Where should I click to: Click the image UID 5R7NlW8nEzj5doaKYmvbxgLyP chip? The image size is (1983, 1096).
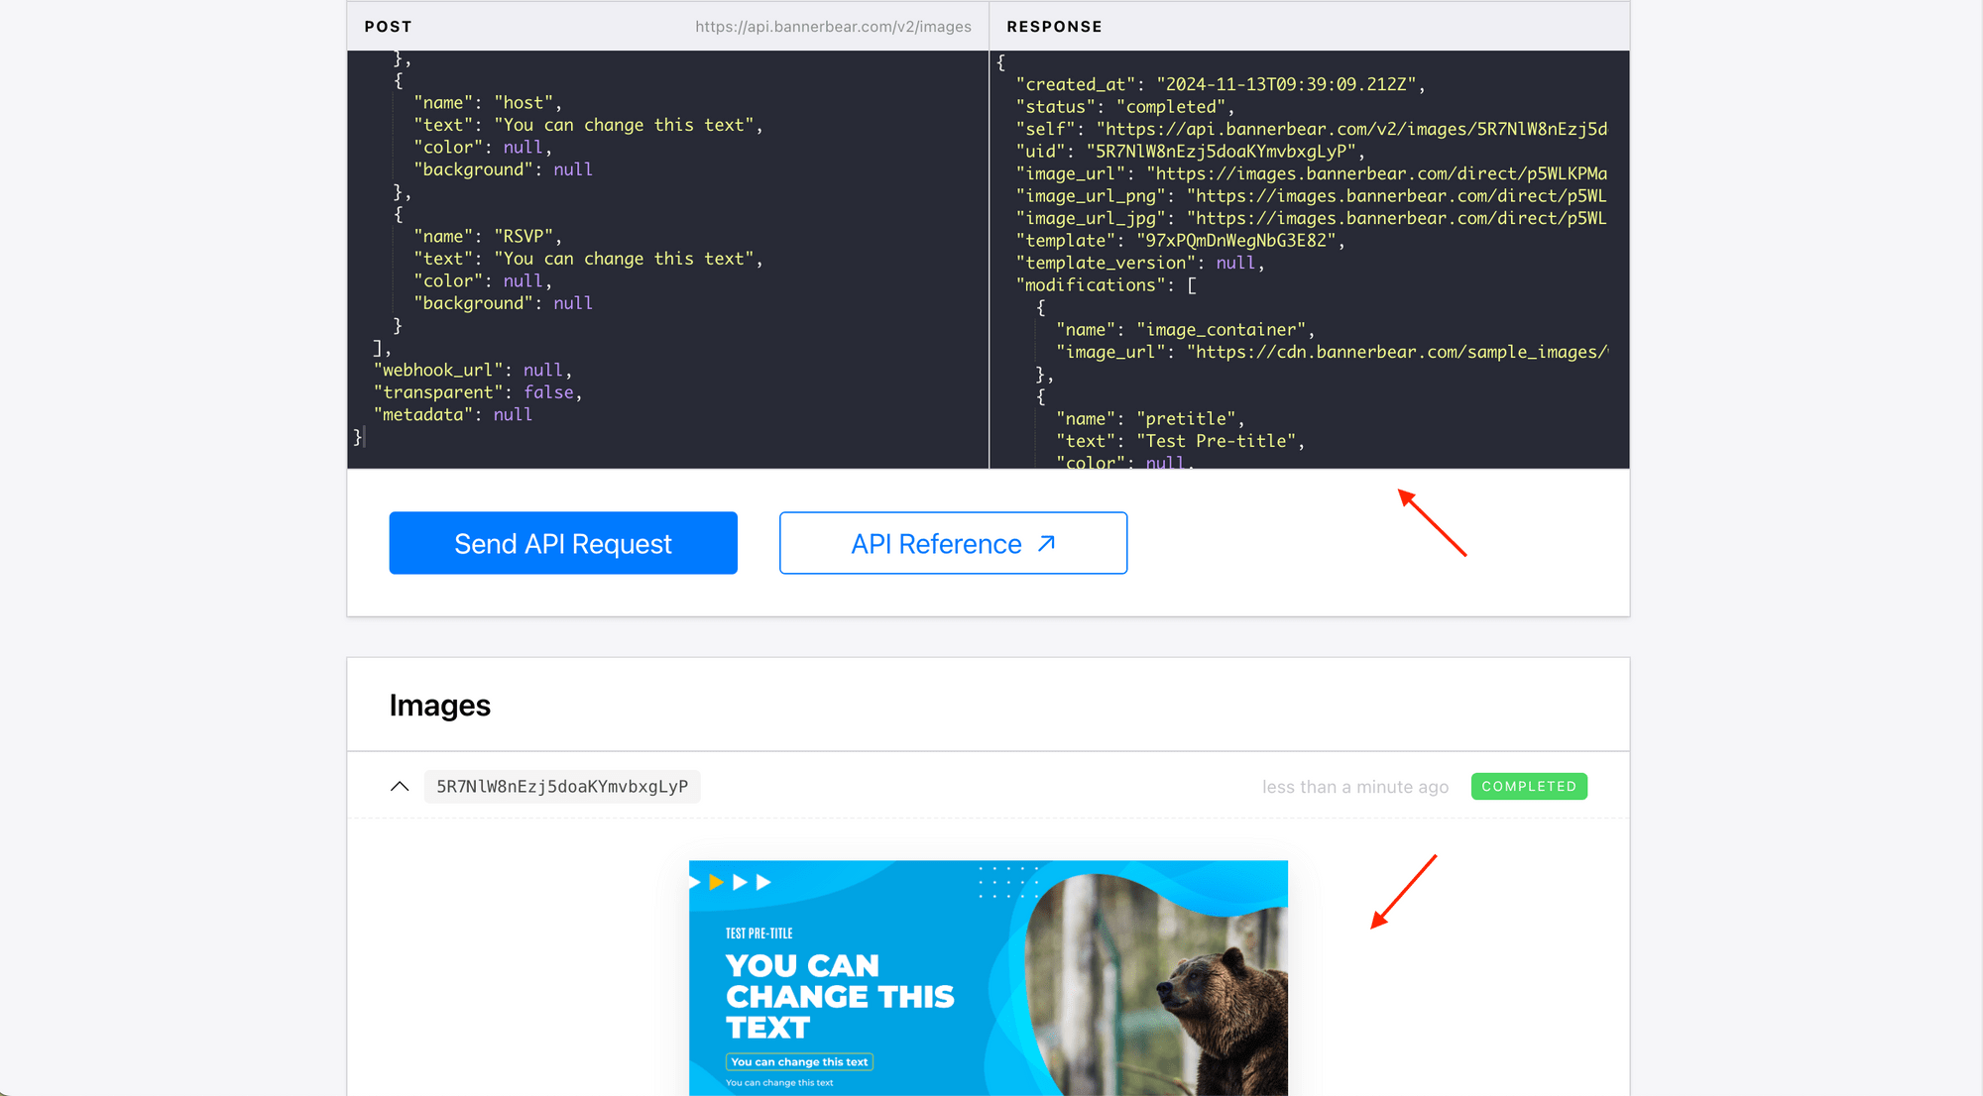pyautogui.click(x=561, y=787)
